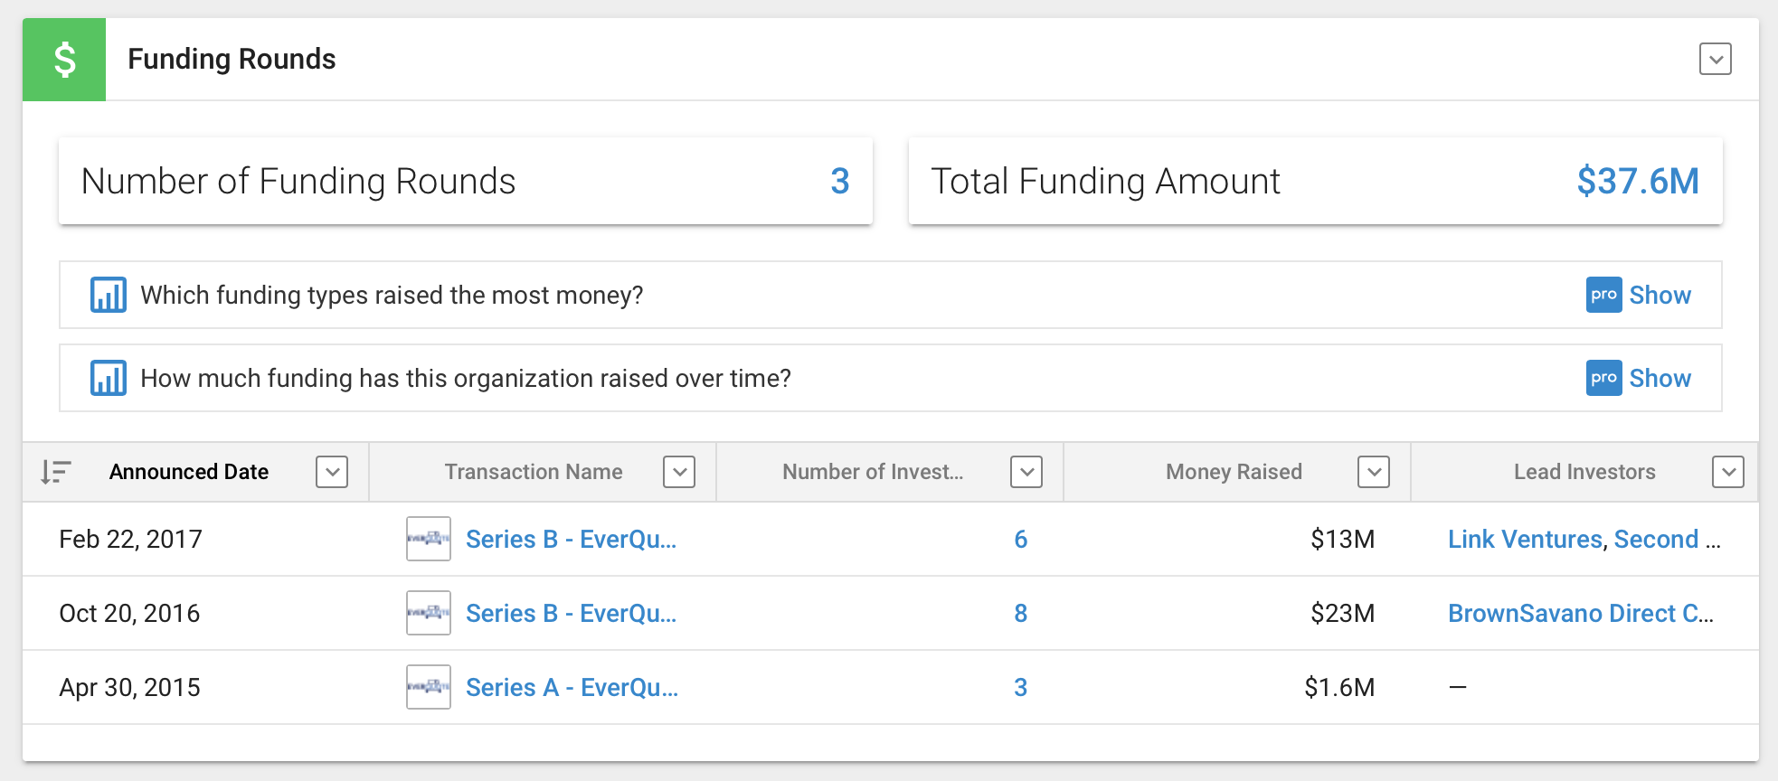The width and height of the screenshot is (1778, 781).
Task: Open the Series B transaction from Oct 20, 2016
Action: pyautogui.click(x=571, y=613)
